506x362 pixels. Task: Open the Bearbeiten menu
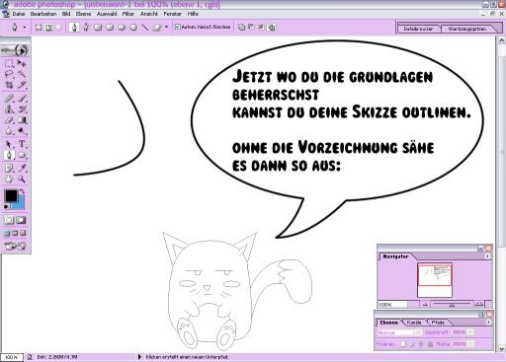click(43, 14)
